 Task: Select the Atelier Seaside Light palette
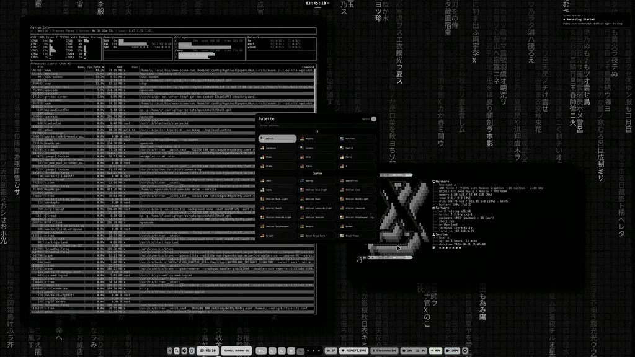point(277,218)
